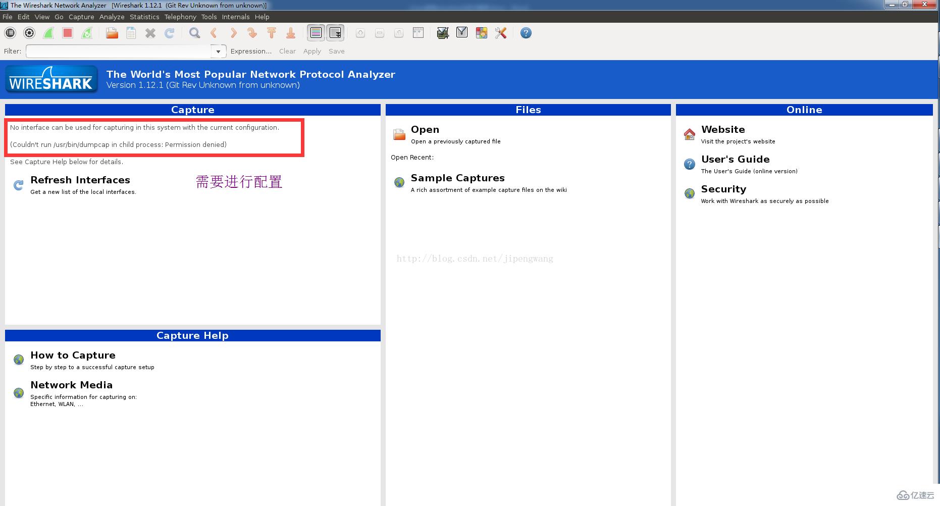Close this capture file (X icon)
This screenshot has width=940, height=506.
(x=150, y=33)
